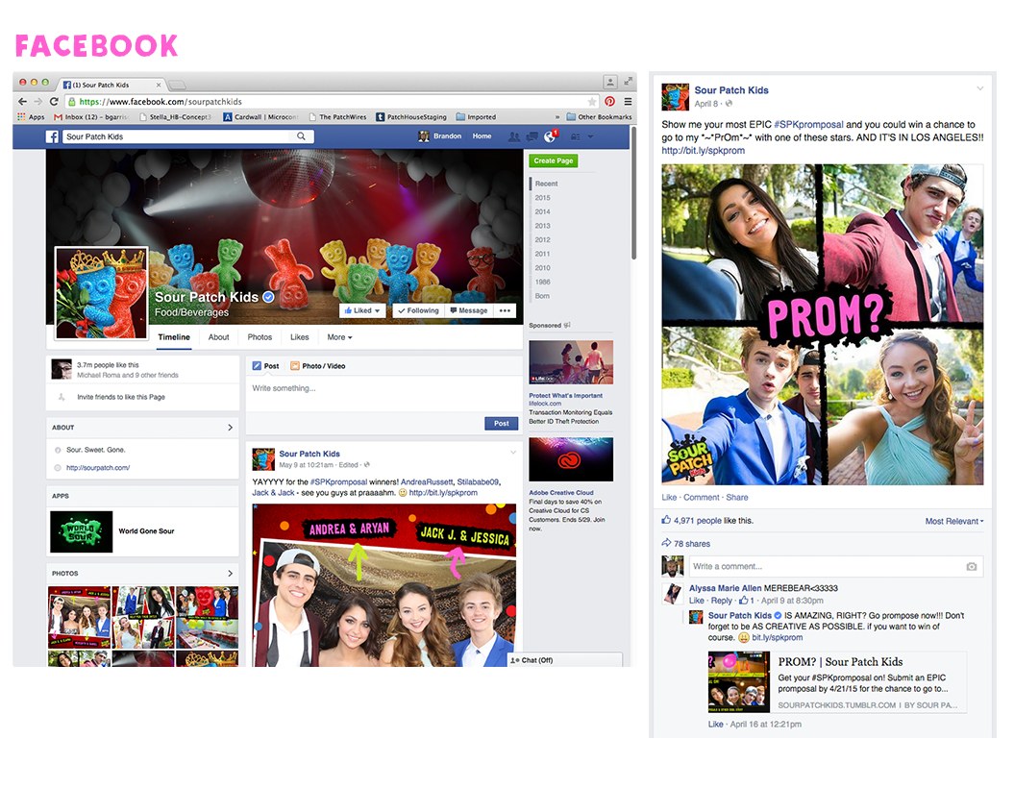Open notifications globe icon
1014x788 pixels.
click(x=550, y=136)
